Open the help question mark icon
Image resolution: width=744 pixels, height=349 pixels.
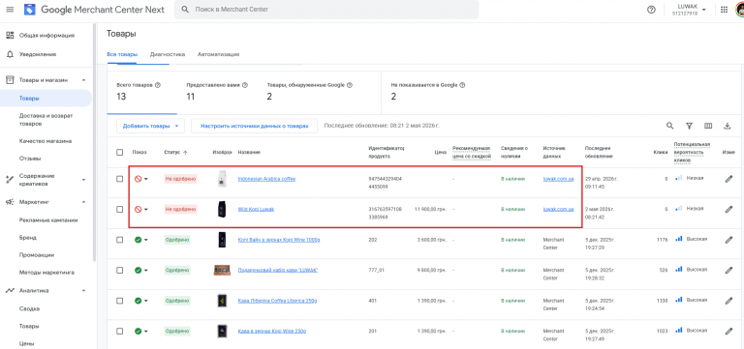point(651,10)
